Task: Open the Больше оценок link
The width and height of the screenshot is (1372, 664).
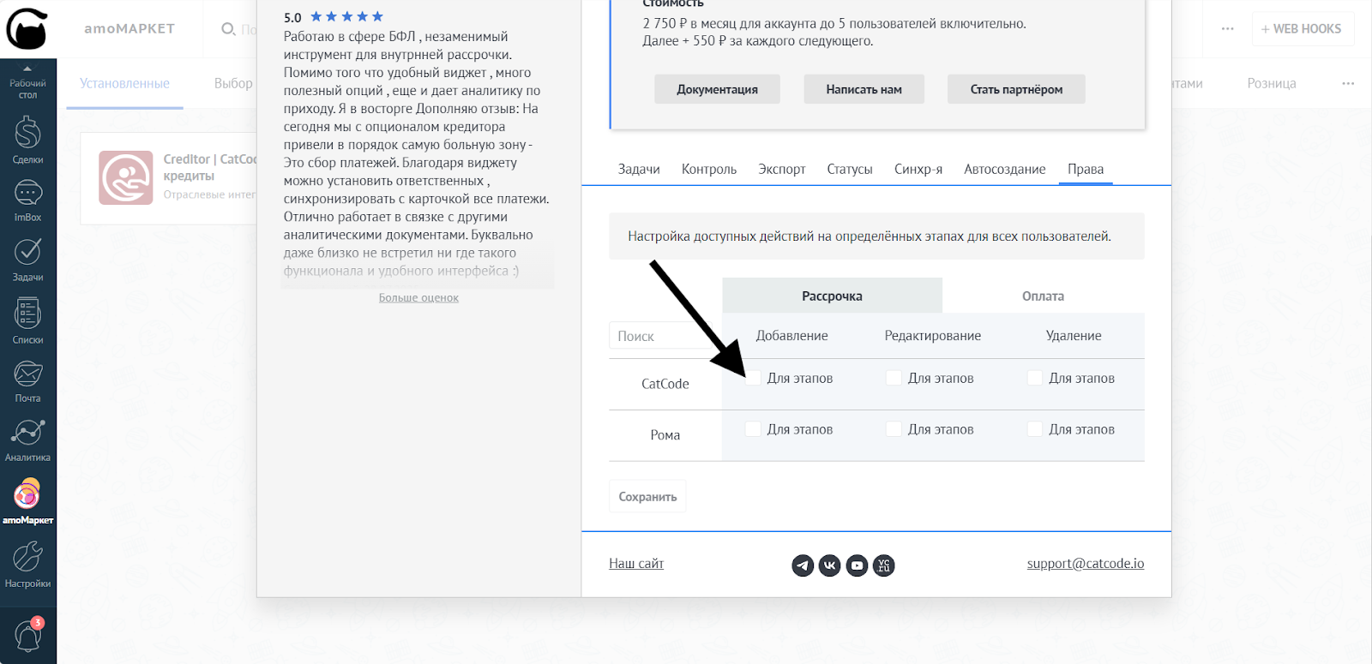Action: [x=418, y=298]
